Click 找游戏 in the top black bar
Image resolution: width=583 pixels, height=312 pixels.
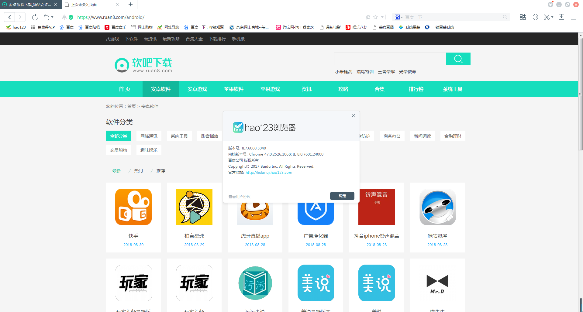pos(112,39)
